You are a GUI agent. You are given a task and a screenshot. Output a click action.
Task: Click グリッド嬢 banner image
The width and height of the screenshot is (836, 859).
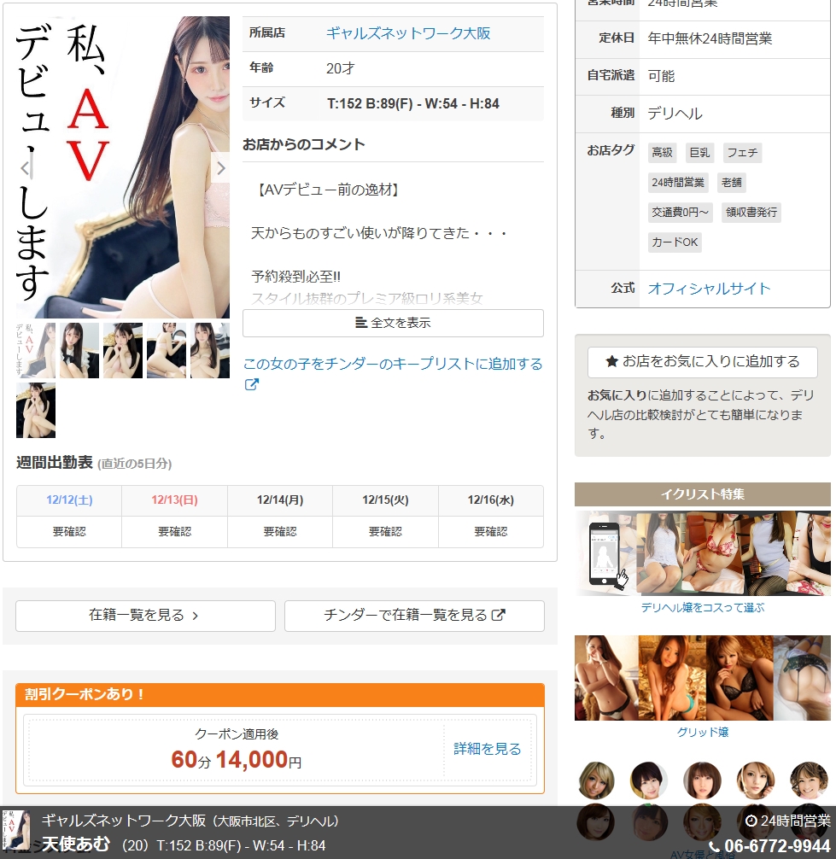(702, 678)
